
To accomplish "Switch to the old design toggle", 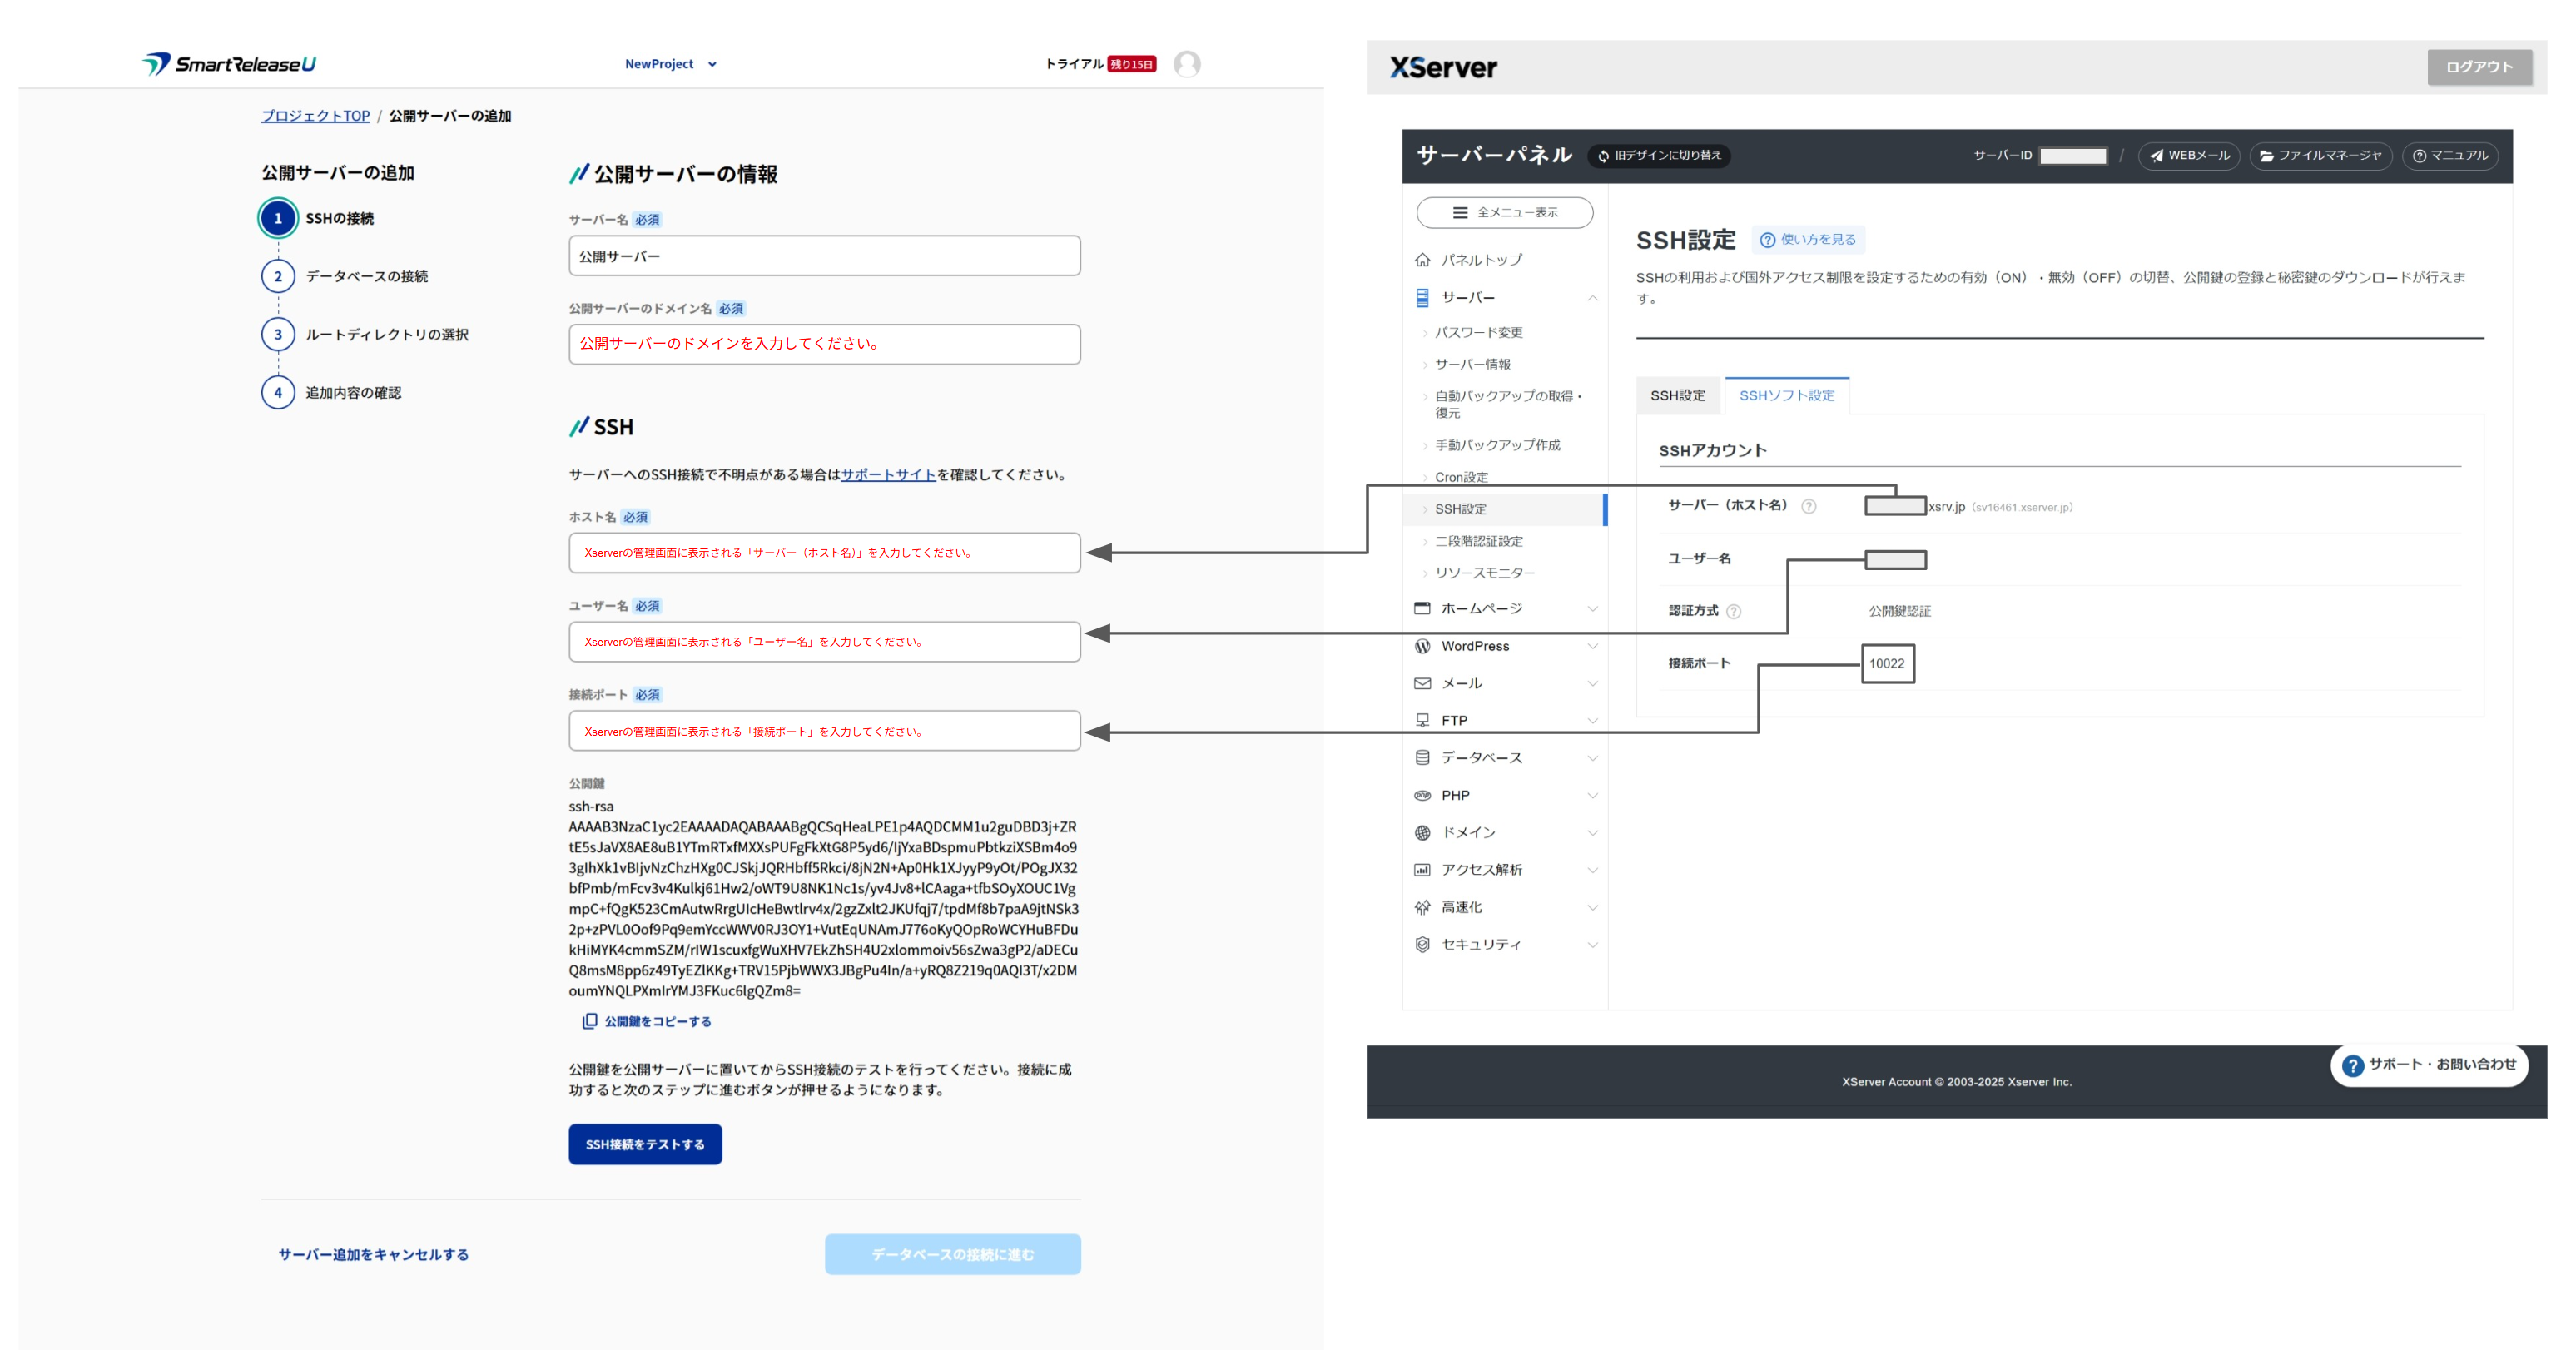I will (x=1659, y=156).
